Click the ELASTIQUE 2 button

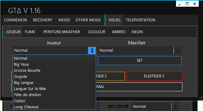click(x=110, y=76)
